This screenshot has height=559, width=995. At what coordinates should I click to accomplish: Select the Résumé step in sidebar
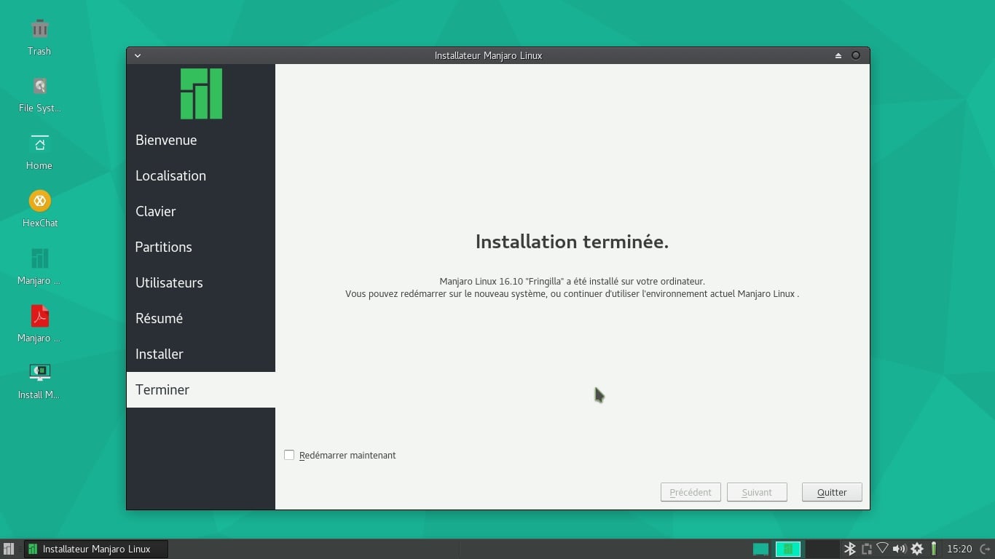click(x=201, y=318)
